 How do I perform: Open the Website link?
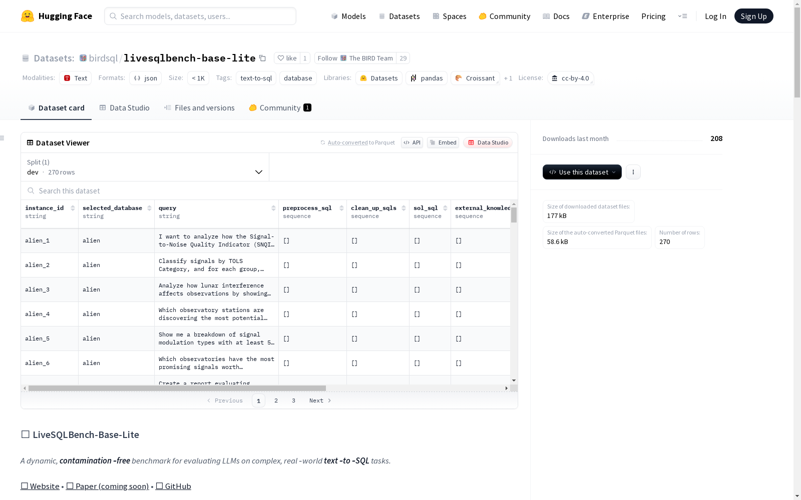pyautogui.click(x=40, y=486)
